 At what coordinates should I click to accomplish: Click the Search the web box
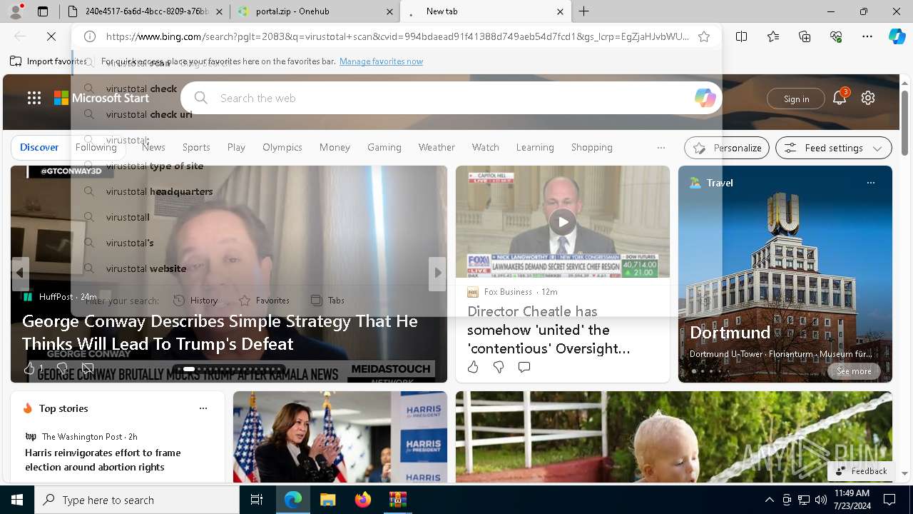452,98
